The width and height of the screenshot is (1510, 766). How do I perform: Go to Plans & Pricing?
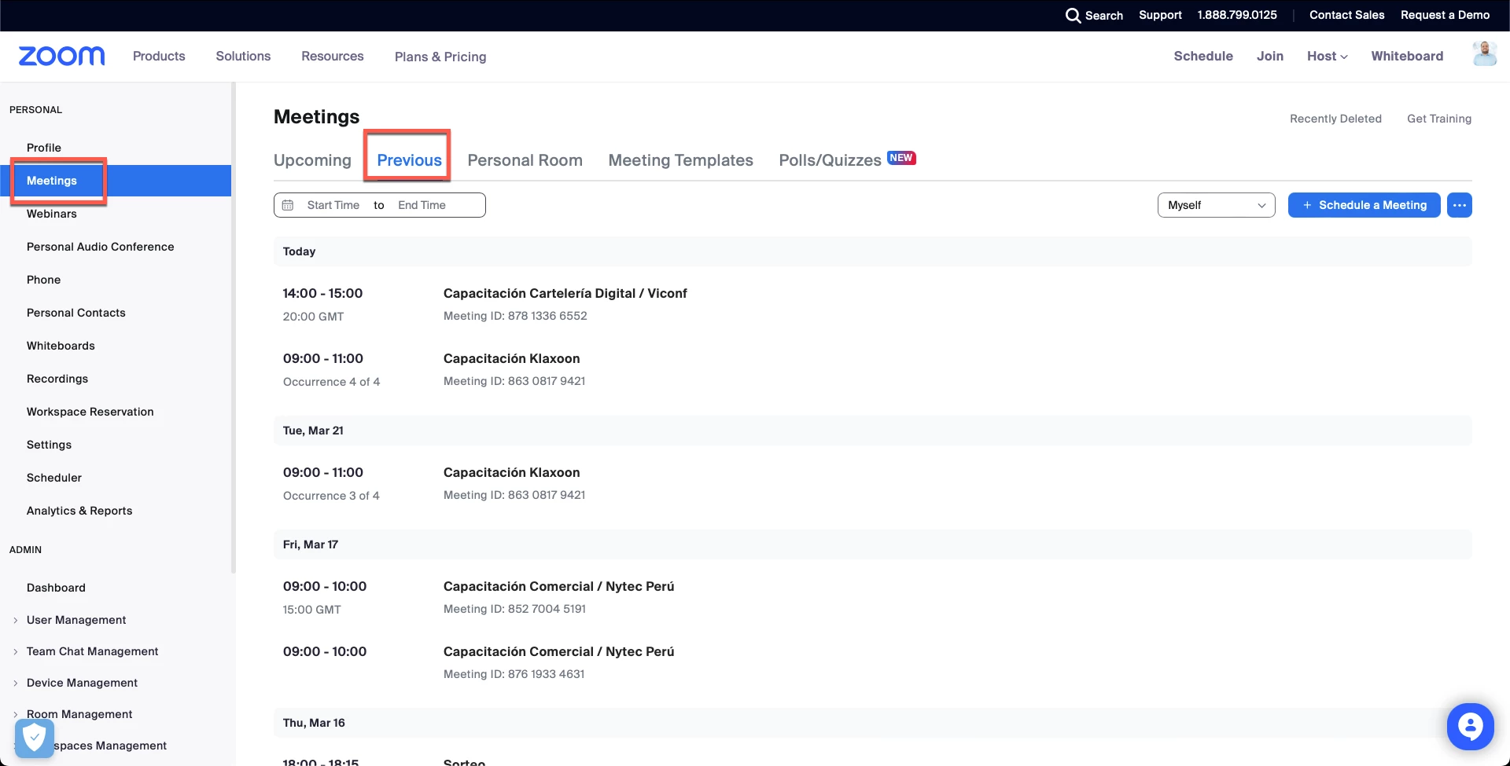[x=440, y=57]
